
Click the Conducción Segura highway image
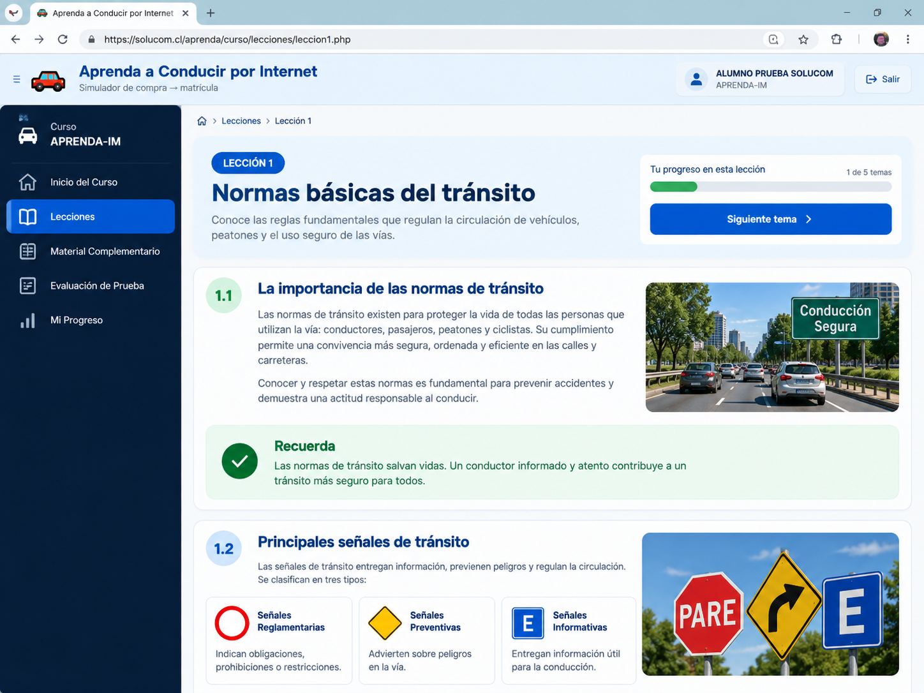pos(772,347)
